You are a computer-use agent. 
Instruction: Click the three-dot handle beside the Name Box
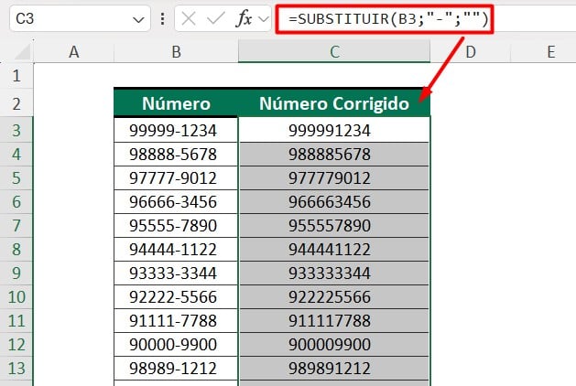pos(162,18)
